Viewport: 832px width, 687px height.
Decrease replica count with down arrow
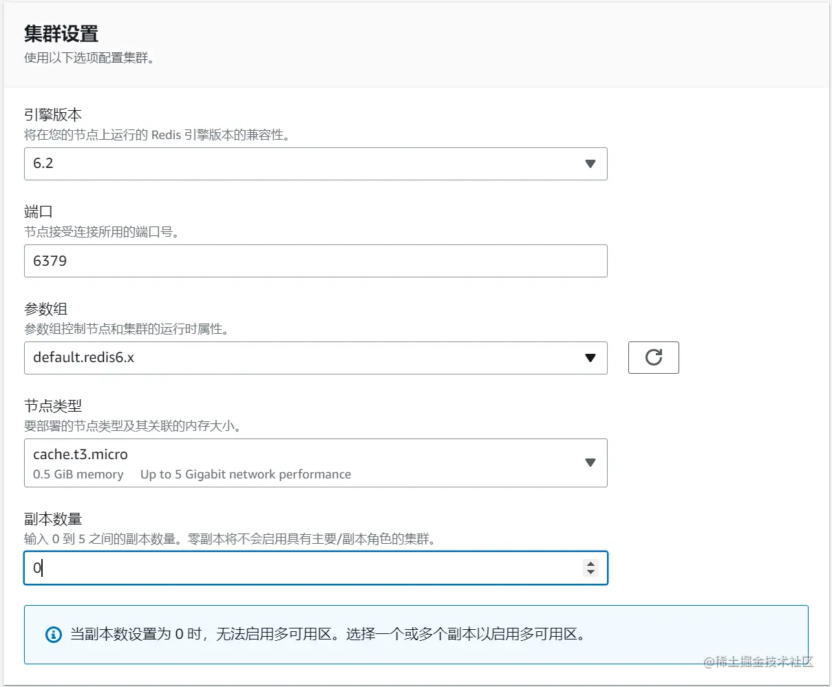(590, 572)
